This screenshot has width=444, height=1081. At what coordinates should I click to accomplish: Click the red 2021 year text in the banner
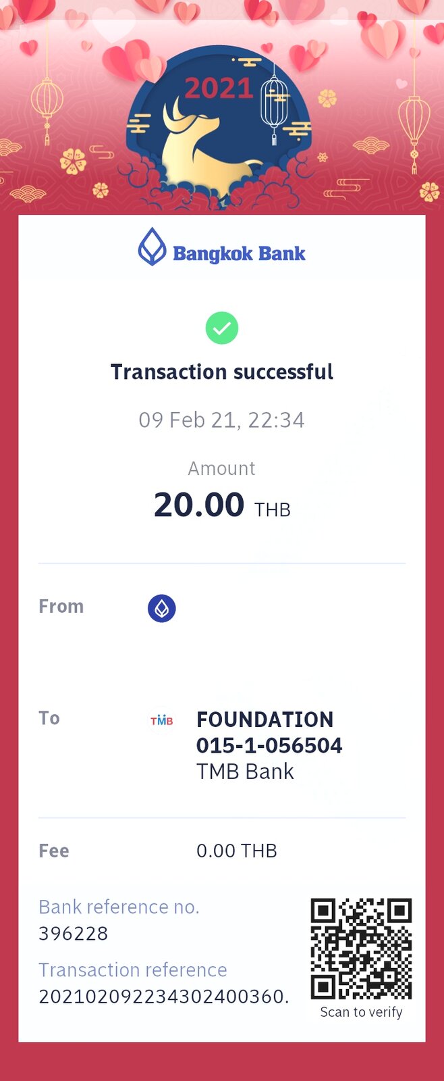(x=218, y=89)
